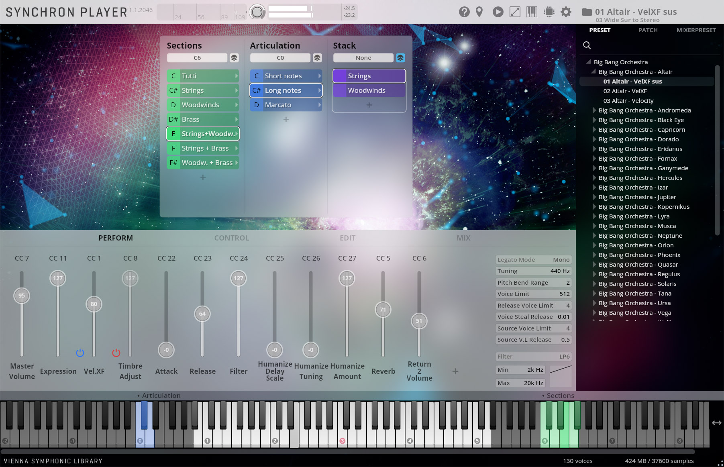This screenshot has height=467, width=724.
Task: Click the location pin icon in top bar
Action: tap(479, 12)
